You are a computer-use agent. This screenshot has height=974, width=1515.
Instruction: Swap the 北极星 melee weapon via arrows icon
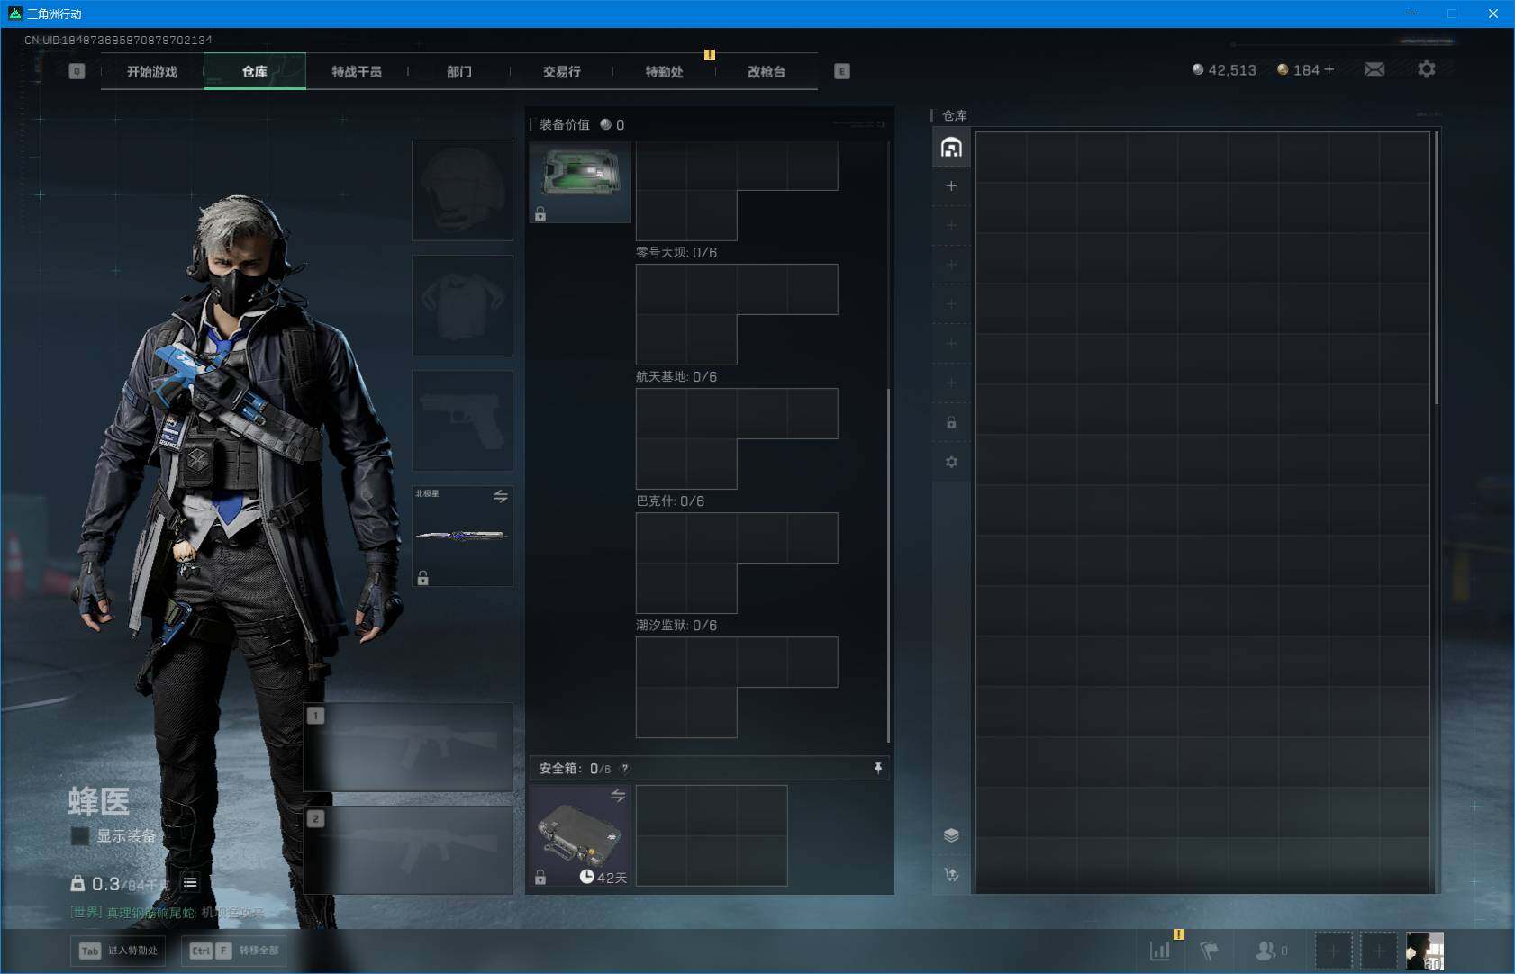501,496
